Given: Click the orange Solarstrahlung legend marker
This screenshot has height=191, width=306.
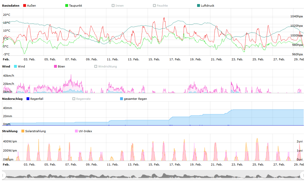Looking at the screenshot, I should tap(23, 131).
